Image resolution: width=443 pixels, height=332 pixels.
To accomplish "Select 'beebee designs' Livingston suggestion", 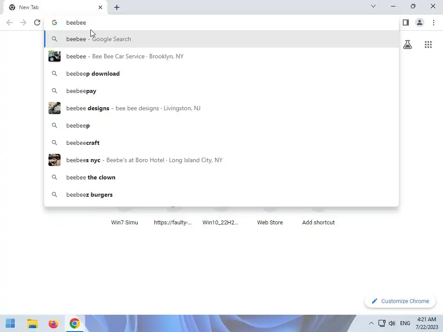I will [x=221, y=108].
